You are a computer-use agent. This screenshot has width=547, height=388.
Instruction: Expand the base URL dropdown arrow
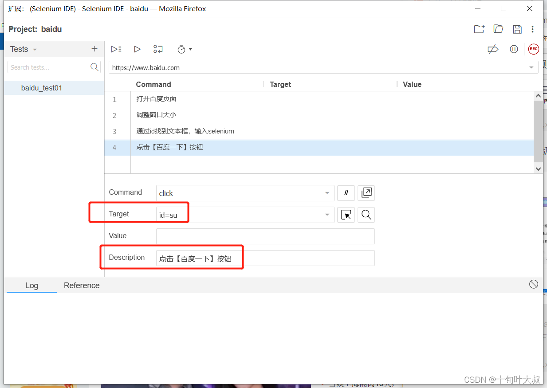click(x=531, y=67)
